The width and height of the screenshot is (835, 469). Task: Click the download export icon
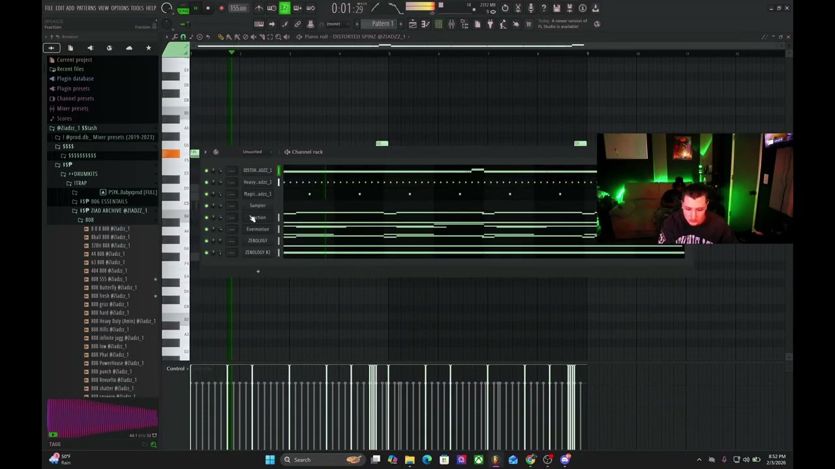[596, 8]
